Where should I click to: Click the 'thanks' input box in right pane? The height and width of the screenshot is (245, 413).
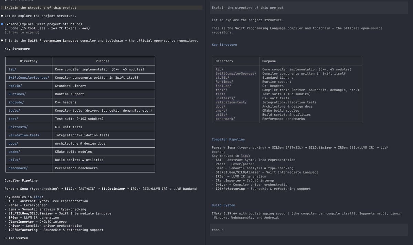308,230
